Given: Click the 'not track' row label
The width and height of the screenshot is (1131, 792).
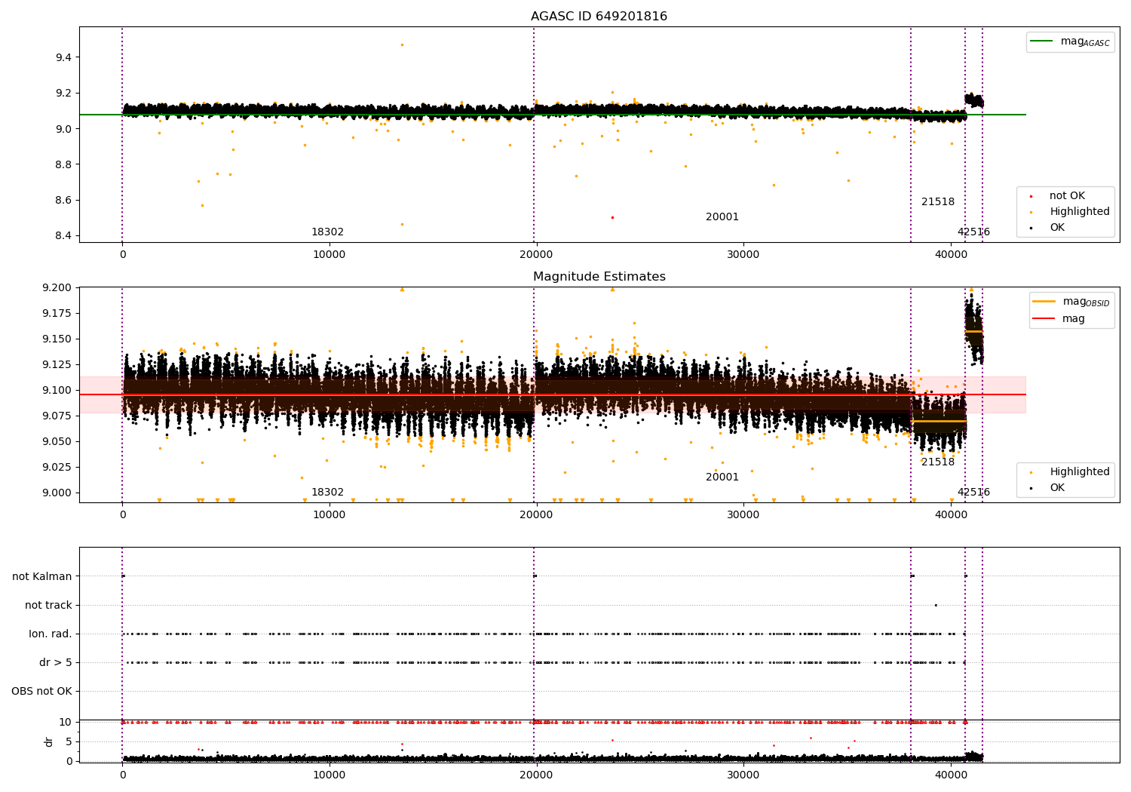Looking at the screenshot, I should [48, 606].
